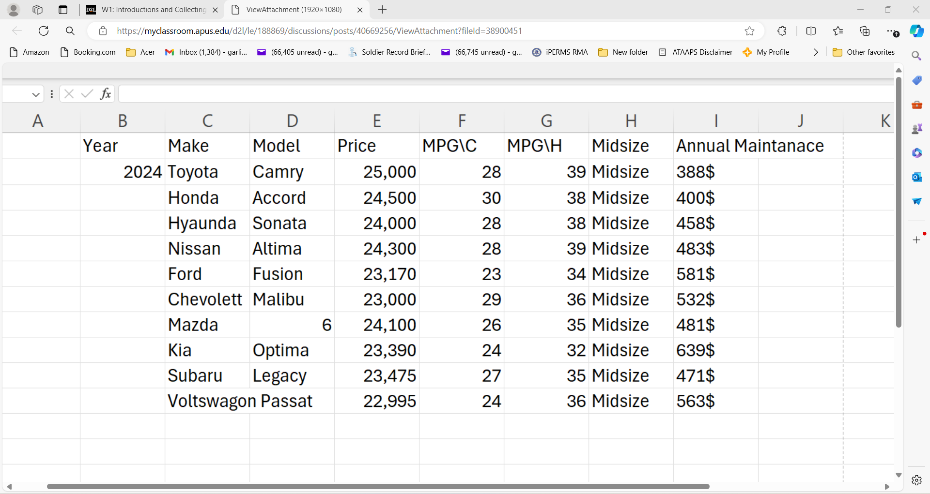Click the horizontal scrollbar thumb
The width and height of the screenshot is (930, 494).
click(x=378, y=486)
